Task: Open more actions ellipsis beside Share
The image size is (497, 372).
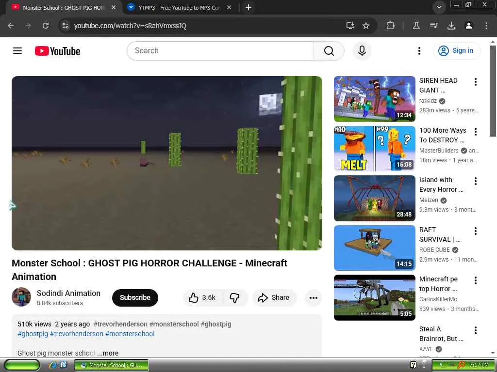Action: [313, 298]
